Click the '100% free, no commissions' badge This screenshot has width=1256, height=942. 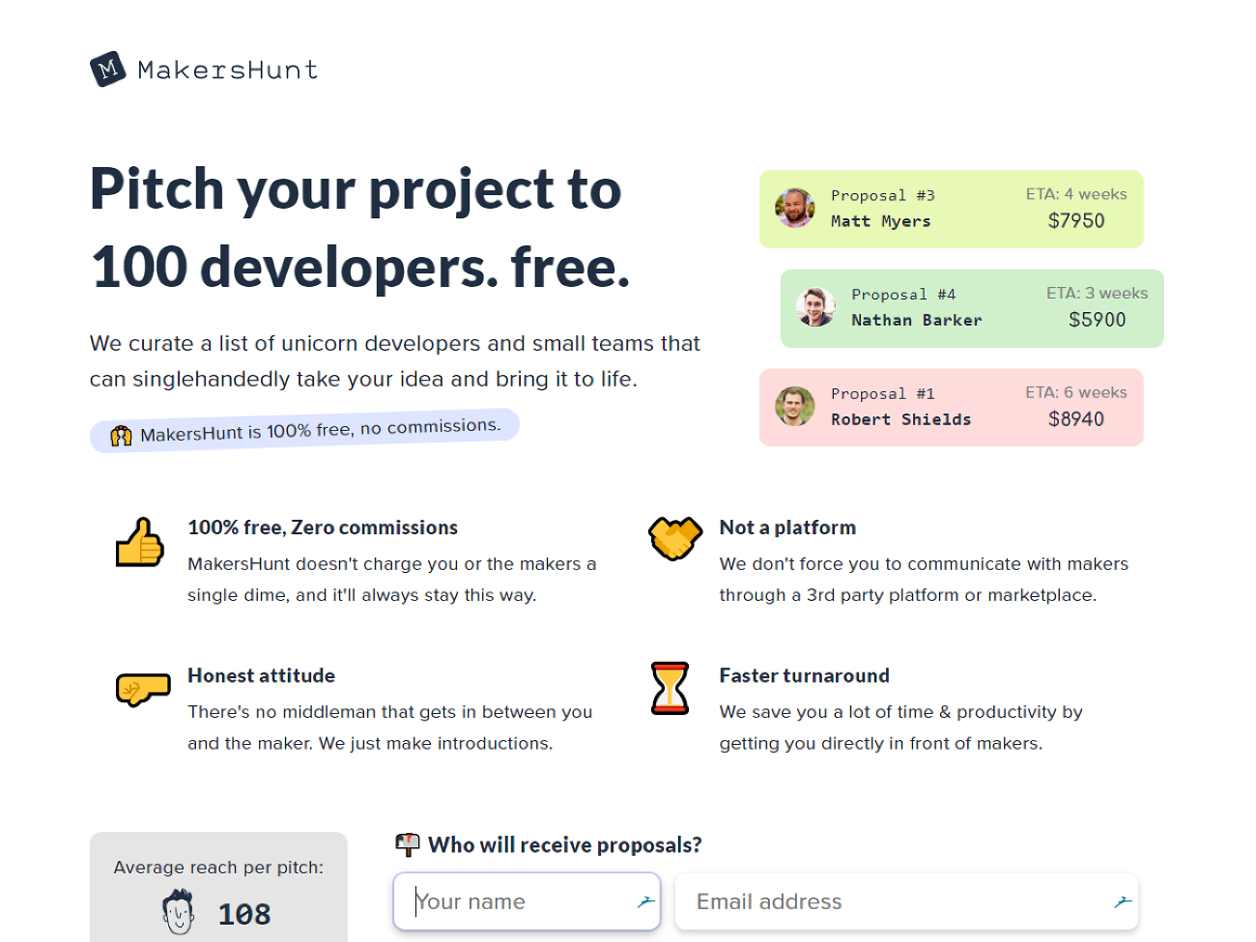[x=304, y=430]
